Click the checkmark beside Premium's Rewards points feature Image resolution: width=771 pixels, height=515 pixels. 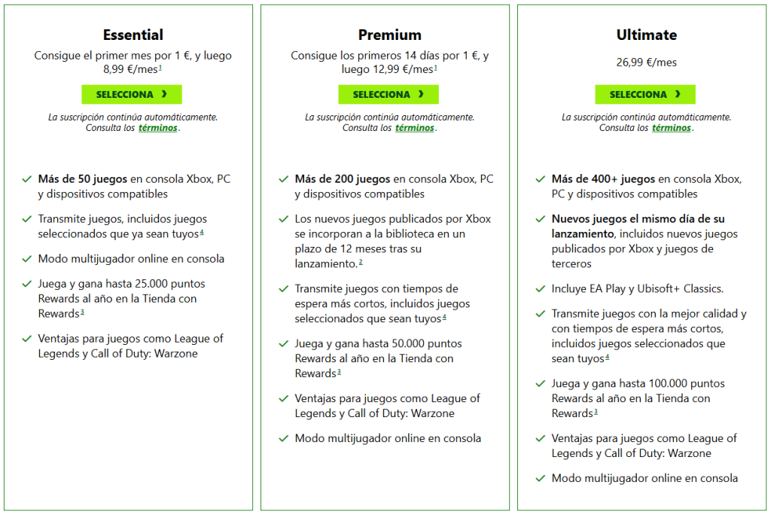point(284,343)
